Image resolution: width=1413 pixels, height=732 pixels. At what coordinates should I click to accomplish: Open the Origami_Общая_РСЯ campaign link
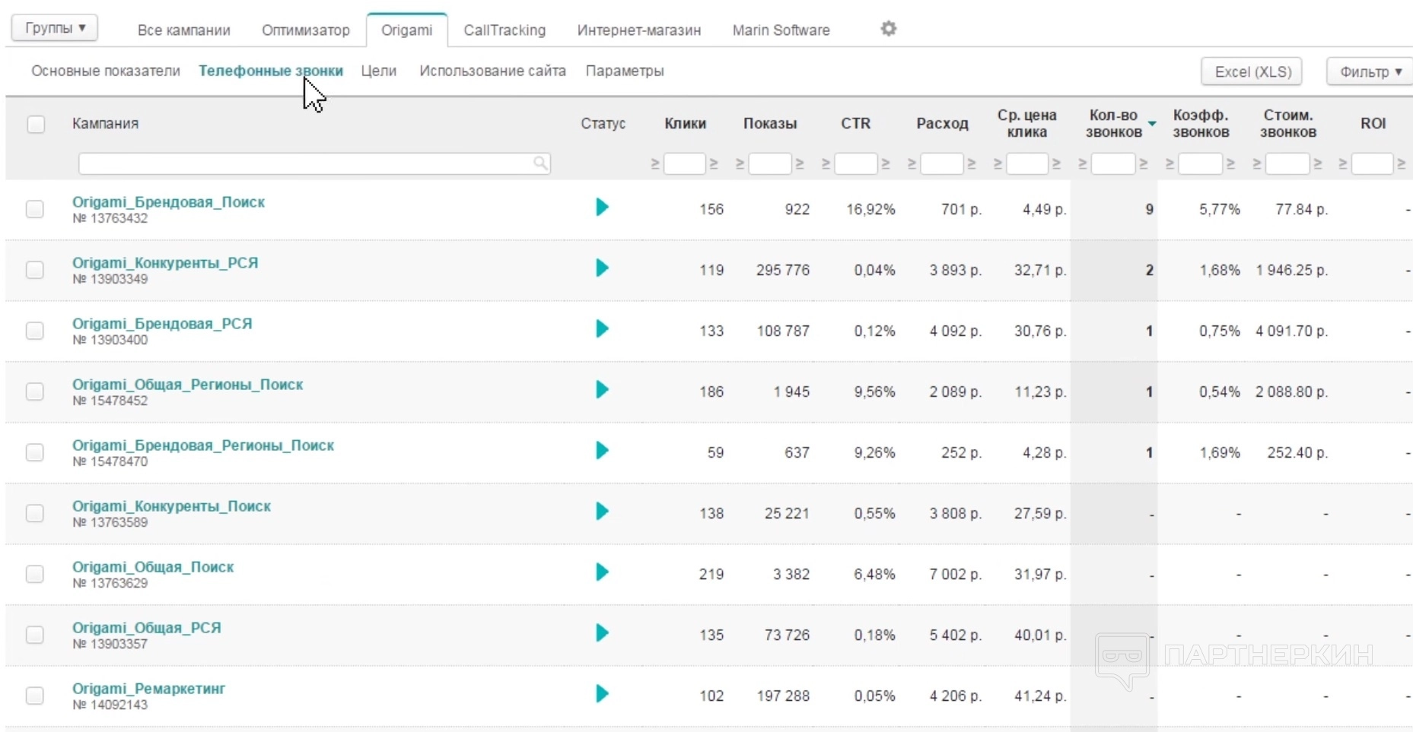point(146,628)
